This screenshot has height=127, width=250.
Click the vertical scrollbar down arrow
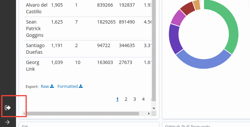tap(154, 108)
